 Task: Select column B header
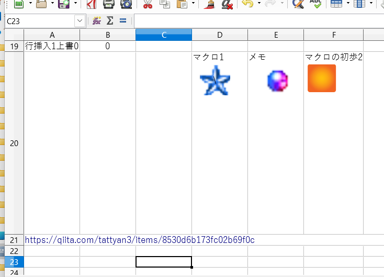(x=108, y=35)
